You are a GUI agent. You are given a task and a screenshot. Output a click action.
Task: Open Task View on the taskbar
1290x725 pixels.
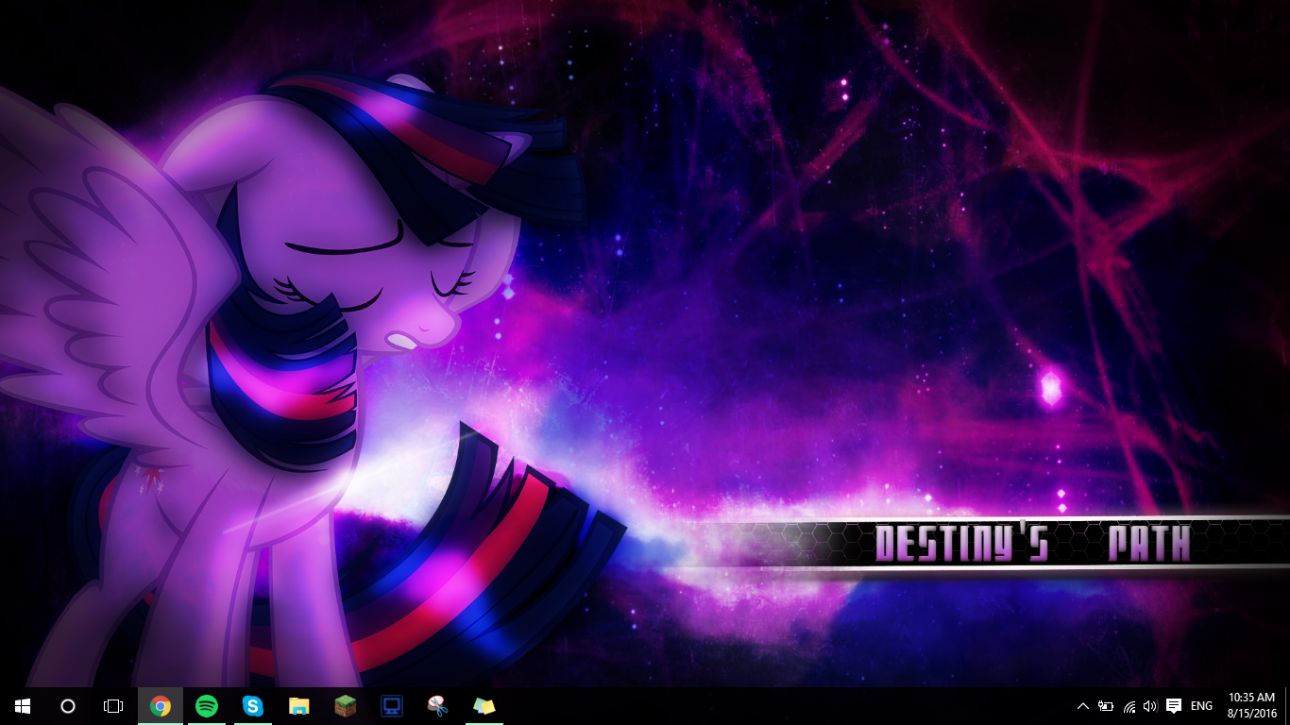point(113,706)
